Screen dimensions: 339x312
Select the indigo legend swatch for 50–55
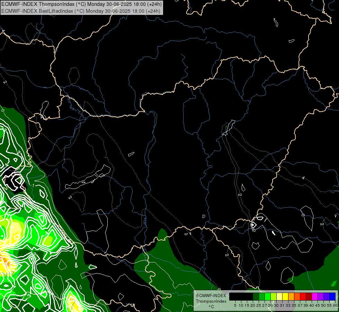pyautogui.click(x=327, y=296)
